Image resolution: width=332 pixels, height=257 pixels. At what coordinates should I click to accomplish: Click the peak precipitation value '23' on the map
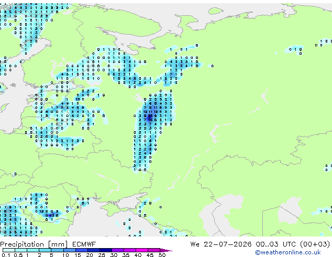pos(150,116)
